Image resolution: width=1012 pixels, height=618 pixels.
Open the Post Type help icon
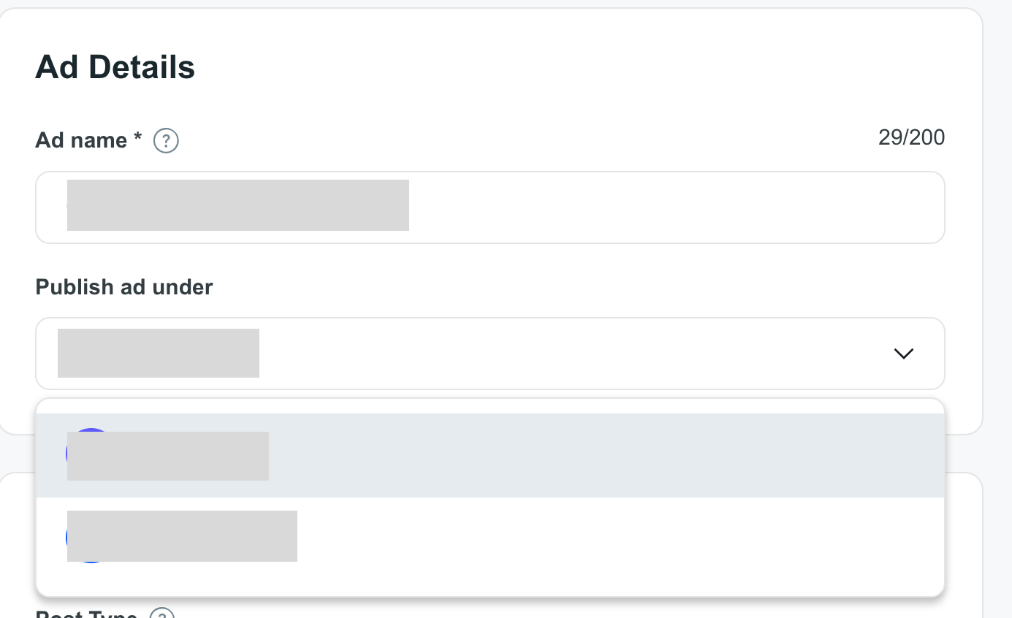click(162, 614)
